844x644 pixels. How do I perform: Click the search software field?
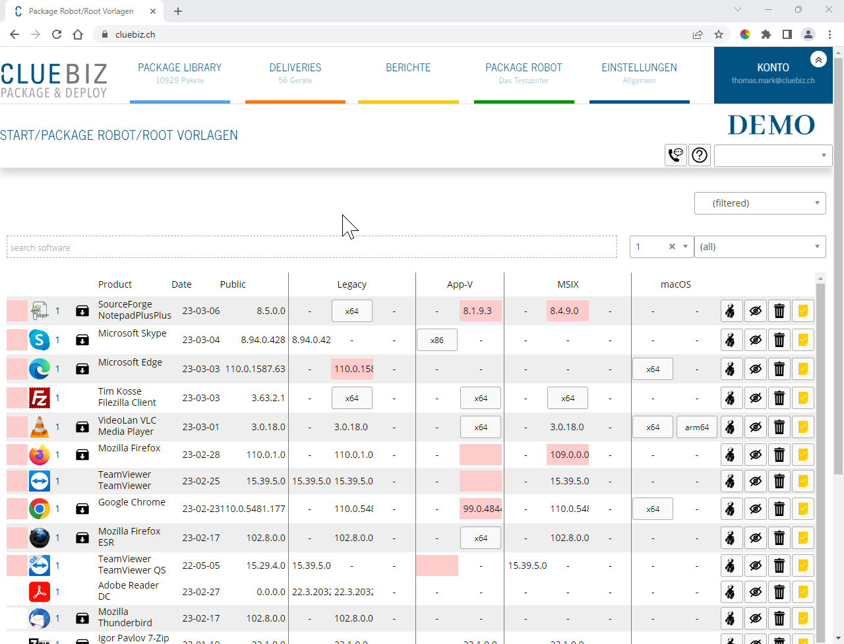312,247
